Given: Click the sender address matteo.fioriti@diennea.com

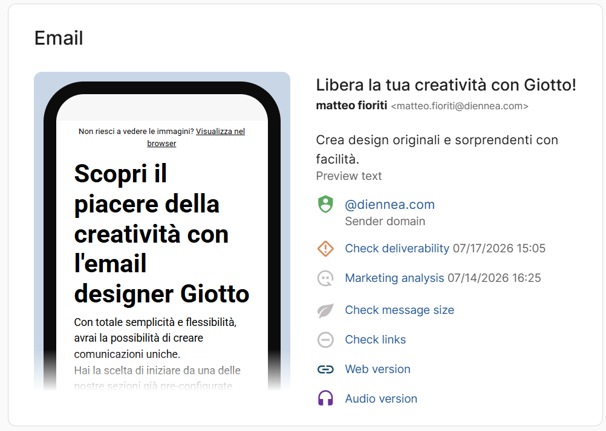Looking at the screenshot, I should coord(460,106).
